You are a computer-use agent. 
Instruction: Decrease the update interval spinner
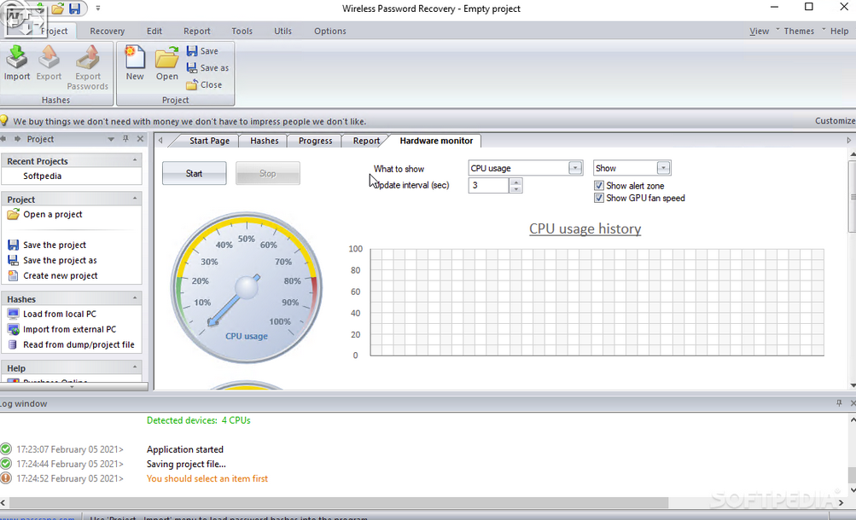click(x=515, y=188)
